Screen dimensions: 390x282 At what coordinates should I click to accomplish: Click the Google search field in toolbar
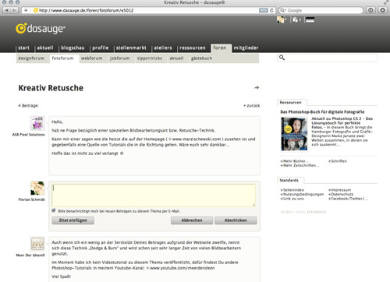[321, 10]
